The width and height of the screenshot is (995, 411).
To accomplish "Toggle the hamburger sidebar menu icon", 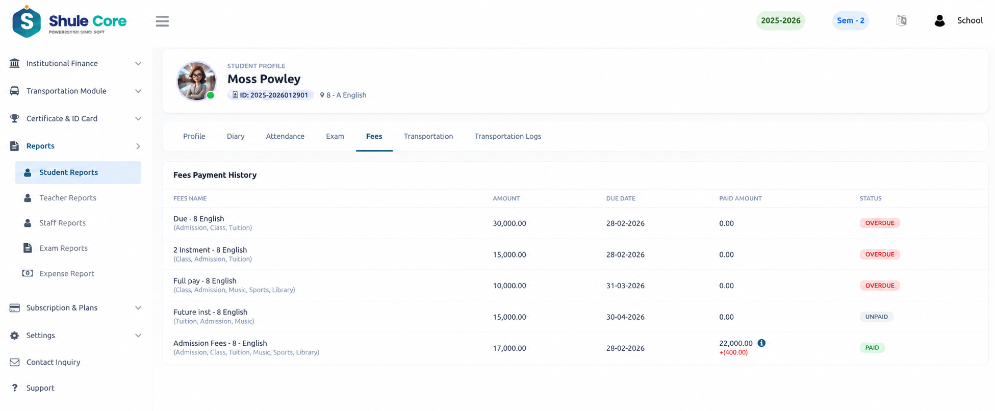I will point(162,21).
